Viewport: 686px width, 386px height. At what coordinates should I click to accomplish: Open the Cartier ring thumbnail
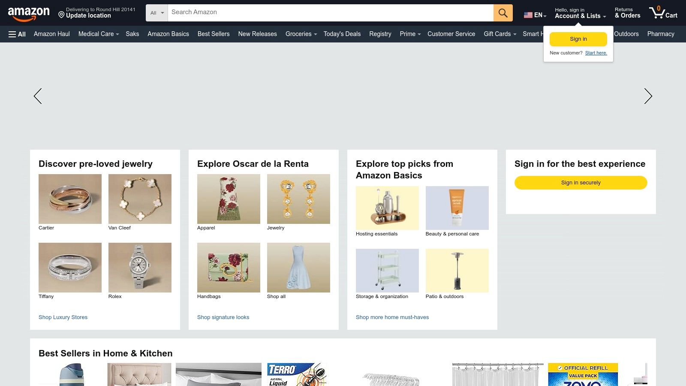tap(70, 199)
